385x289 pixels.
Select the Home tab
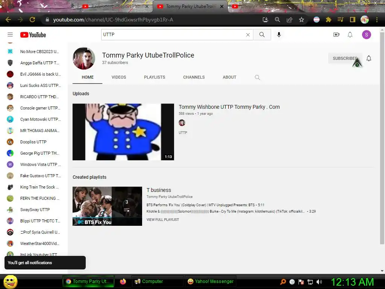coord(87,77)
